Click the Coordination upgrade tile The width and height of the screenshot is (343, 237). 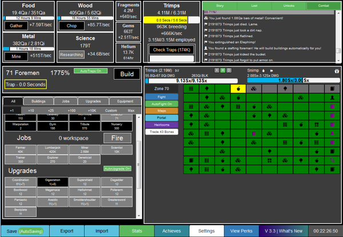point(19,181)
